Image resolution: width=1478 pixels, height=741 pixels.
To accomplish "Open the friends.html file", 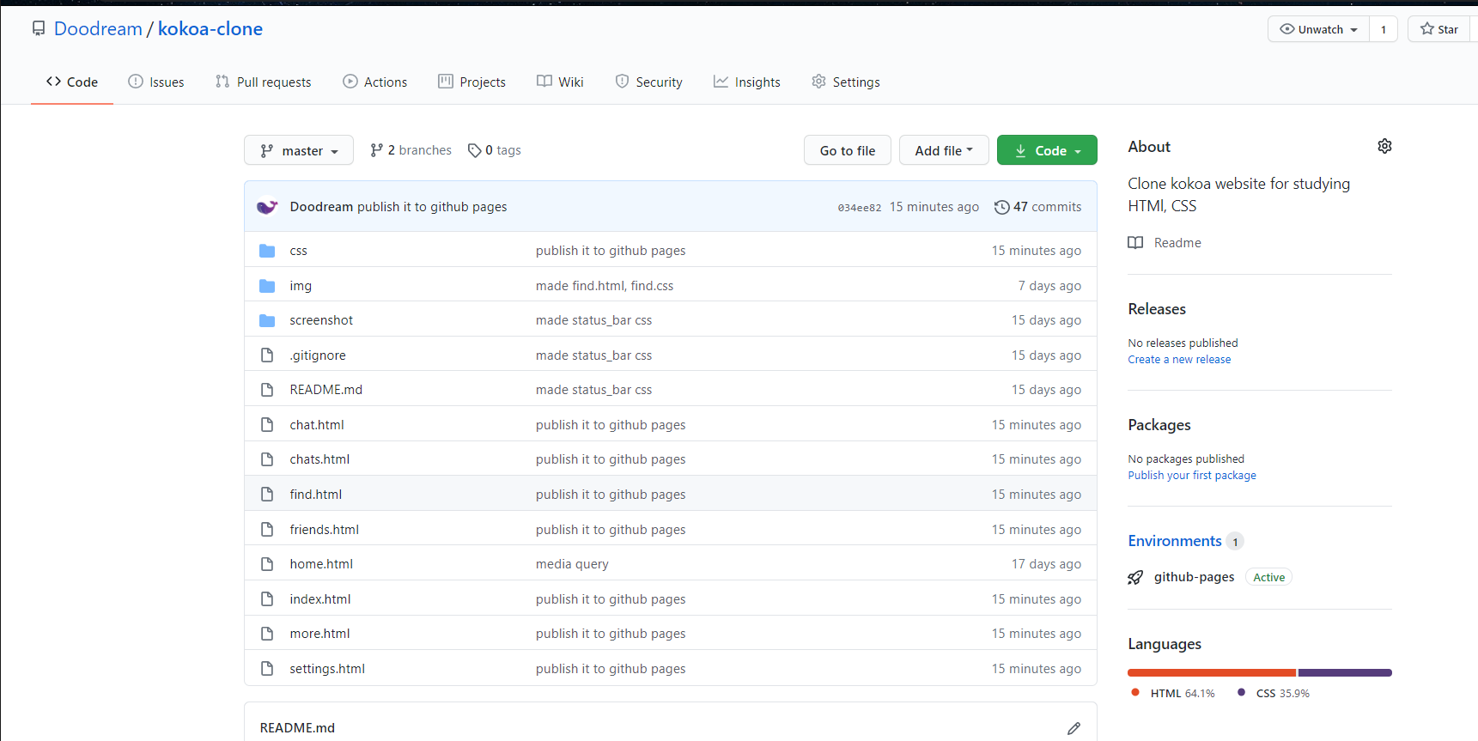I will tap(324, 530).
